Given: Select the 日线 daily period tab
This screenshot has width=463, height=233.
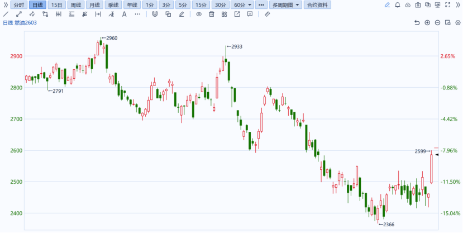Looking at the screenshot, I should pyautogui.click(x=37, y=4).
